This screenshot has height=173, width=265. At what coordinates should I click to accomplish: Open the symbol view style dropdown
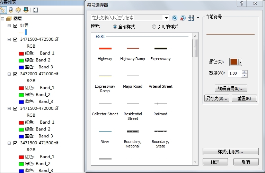coord(198,18)
